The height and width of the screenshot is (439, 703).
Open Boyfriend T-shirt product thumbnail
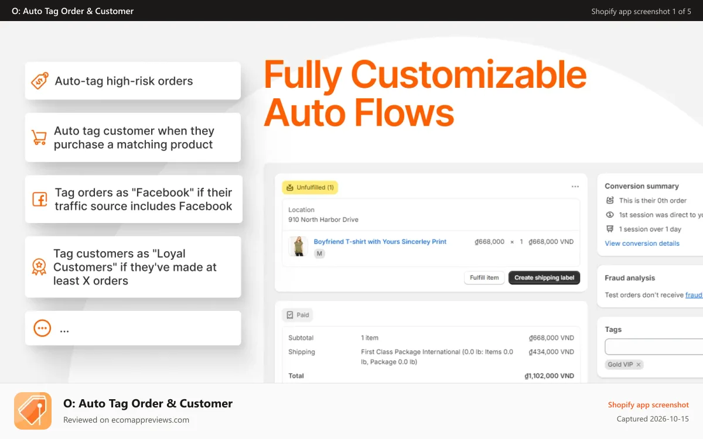click(298, 246)
